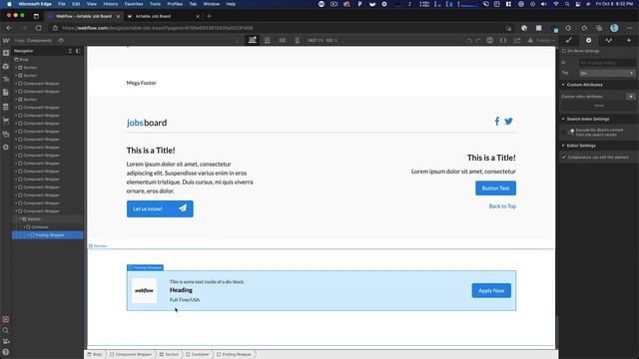Open the Interactions lightning tab
639x359 pixels.
coord(629,40)
